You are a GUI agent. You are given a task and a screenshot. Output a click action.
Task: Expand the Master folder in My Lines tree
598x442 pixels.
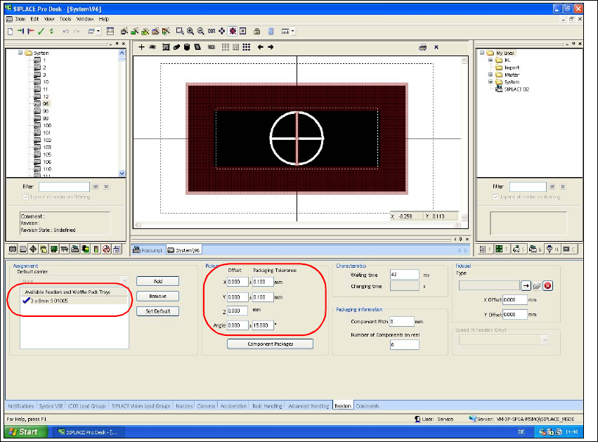(489, 74)
